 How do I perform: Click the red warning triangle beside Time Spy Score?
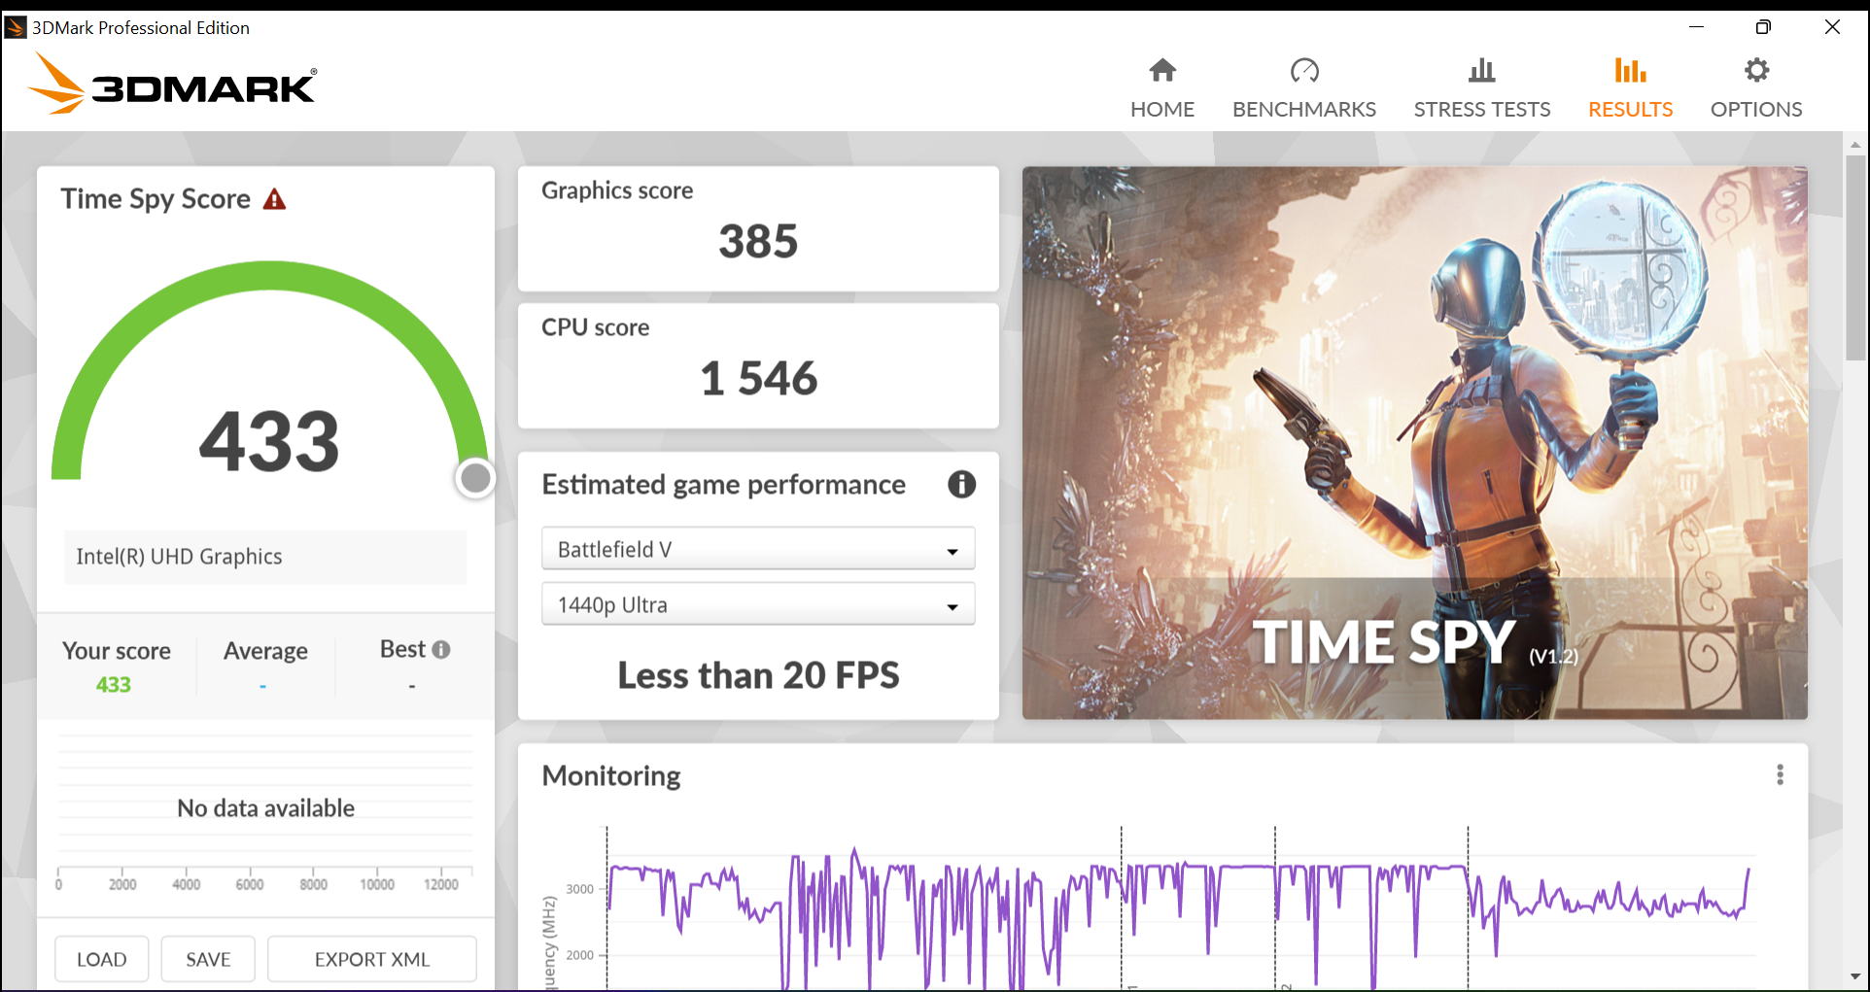pos(275,200)
